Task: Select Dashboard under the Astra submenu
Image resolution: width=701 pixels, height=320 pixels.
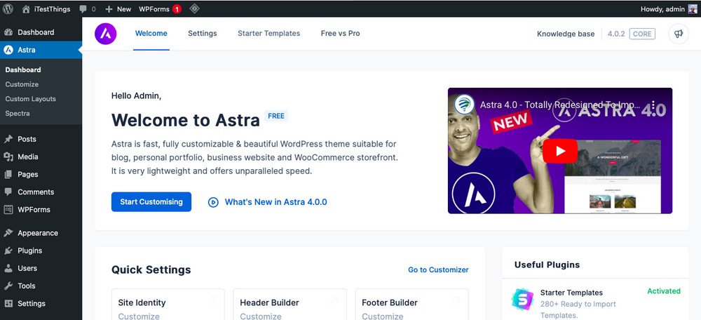Action: pyautogui.click(x=23, y=69)
